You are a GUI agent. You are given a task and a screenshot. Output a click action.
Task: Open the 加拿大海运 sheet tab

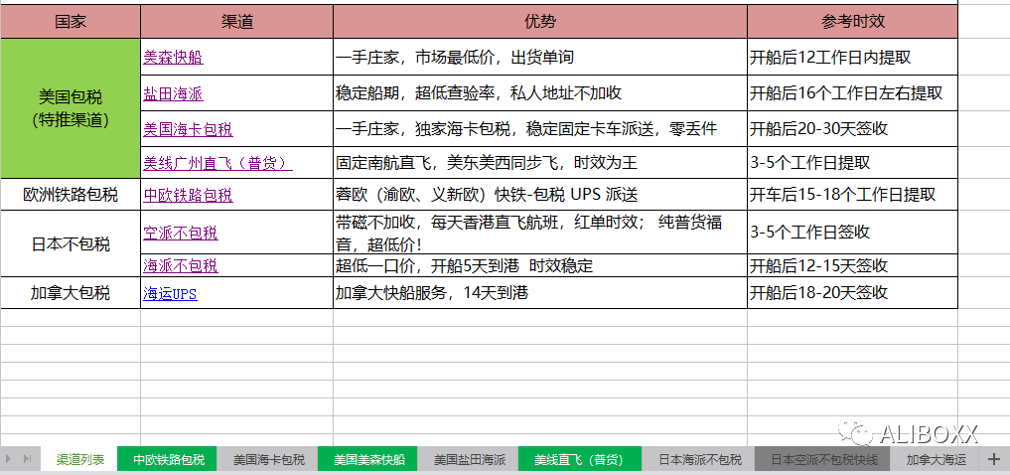coord(936,459)
